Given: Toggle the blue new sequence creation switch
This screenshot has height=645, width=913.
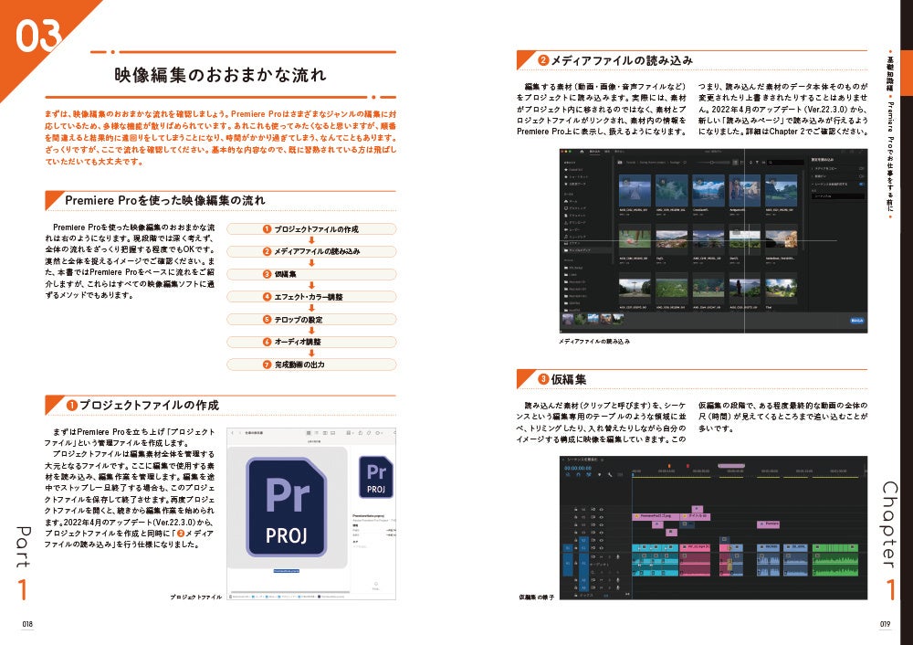Looking at the screenshot, I should (x=861, y=185).
